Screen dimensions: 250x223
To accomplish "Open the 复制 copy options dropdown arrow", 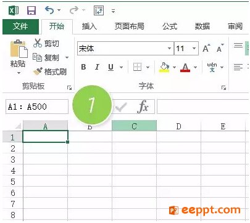I will (67, 57).
